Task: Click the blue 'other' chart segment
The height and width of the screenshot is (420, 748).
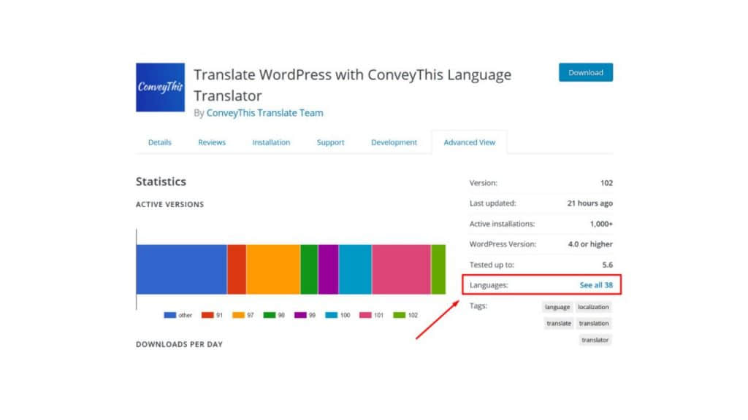Action: click(182, 270)
